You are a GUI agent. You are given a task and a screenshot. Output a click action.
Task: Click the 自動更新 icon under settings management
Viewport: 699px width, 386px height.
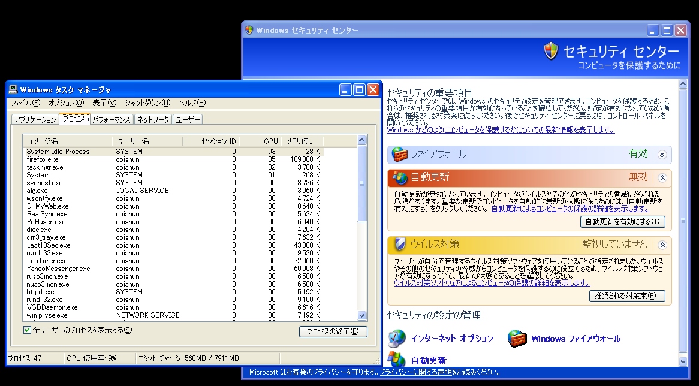(397, 360)
